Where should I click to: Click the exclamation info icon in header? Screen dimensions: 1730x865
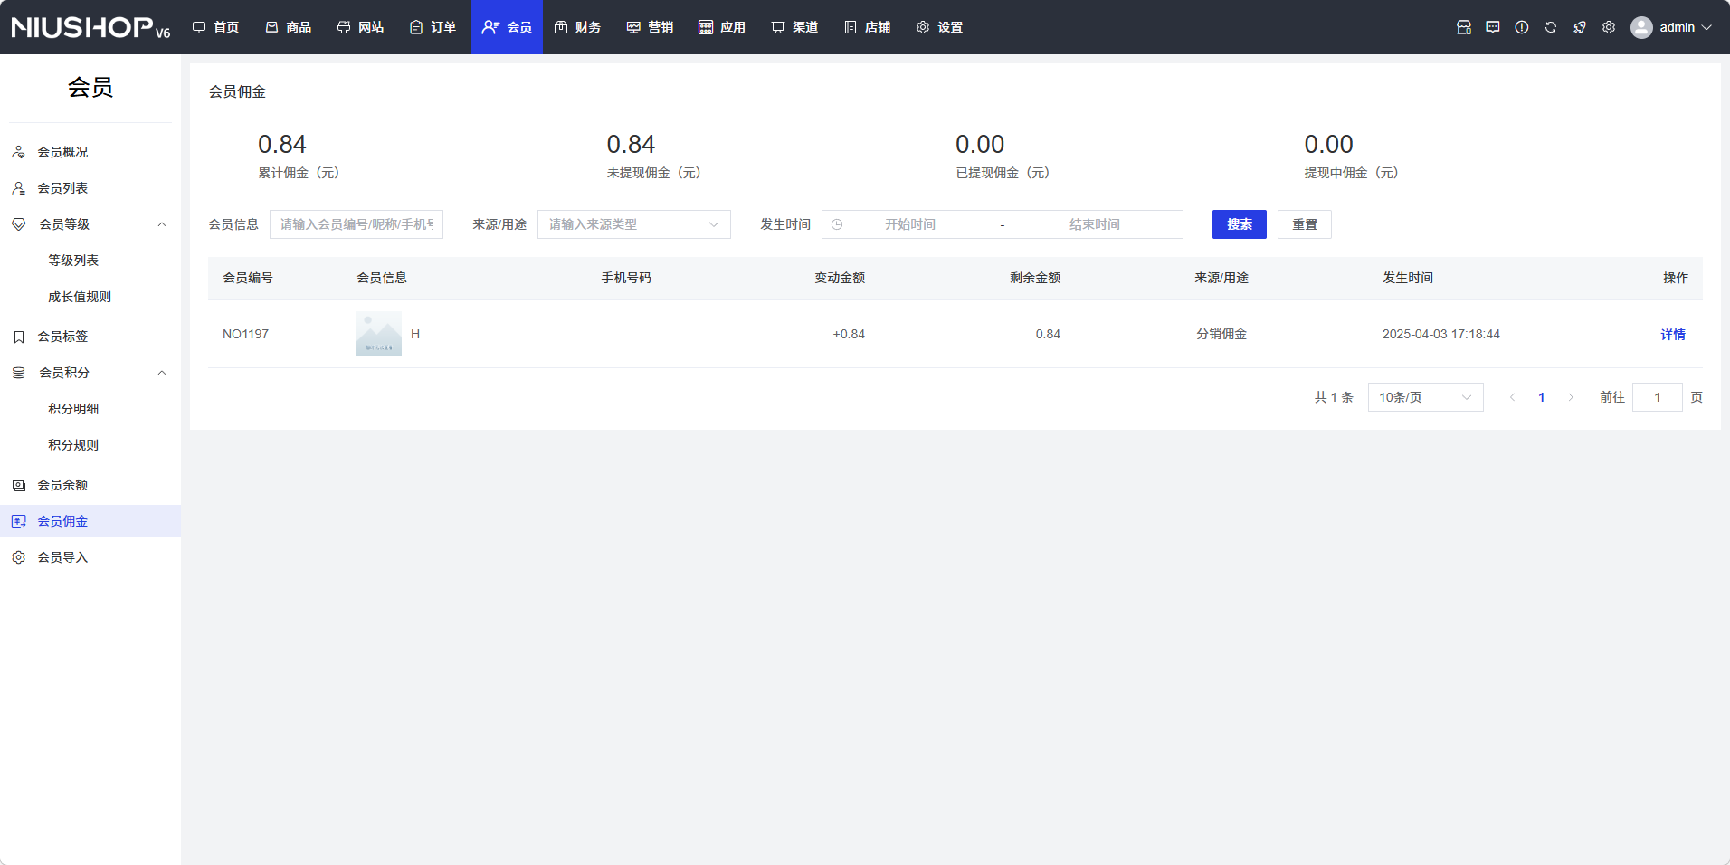tap(1521, 27)
